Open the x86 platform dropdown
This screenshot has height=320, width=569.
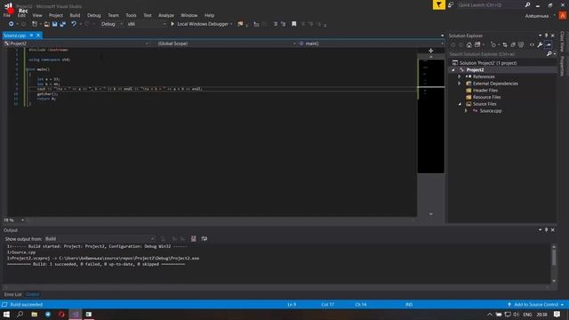pos(146,24)
